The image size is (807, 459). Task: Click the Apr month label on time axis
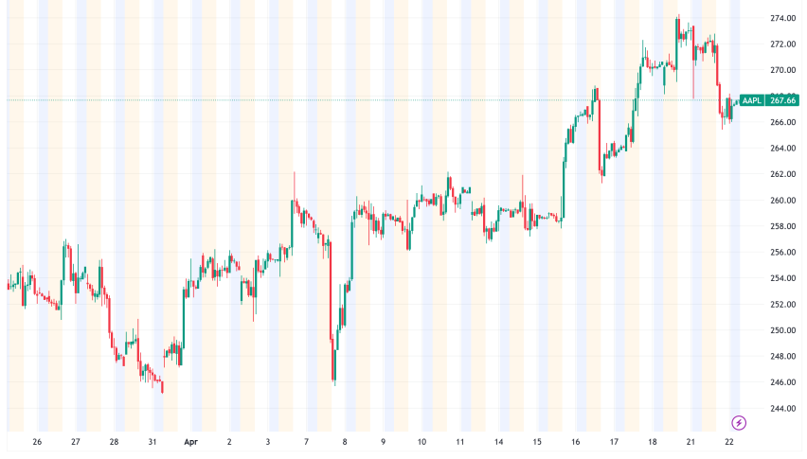pos(189,442)
